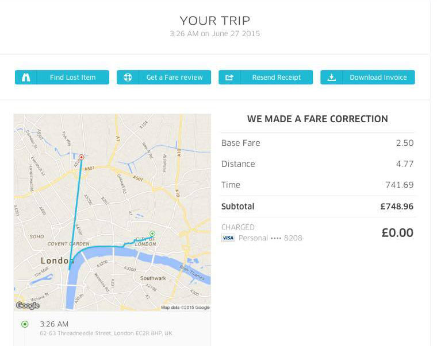437x346 pixels.
Task: Click the Threadneedle Street address text
Action: 106,333
